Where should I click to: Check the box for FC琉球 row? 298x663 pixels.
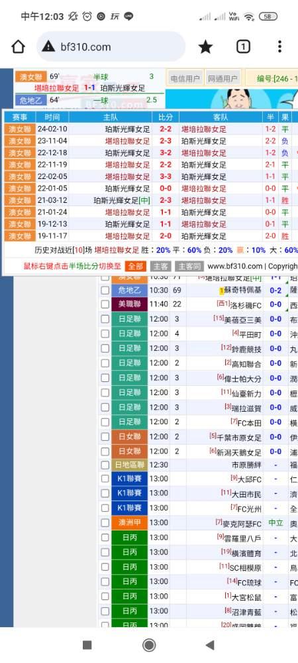pyautogui.click(x=105, y=582)
